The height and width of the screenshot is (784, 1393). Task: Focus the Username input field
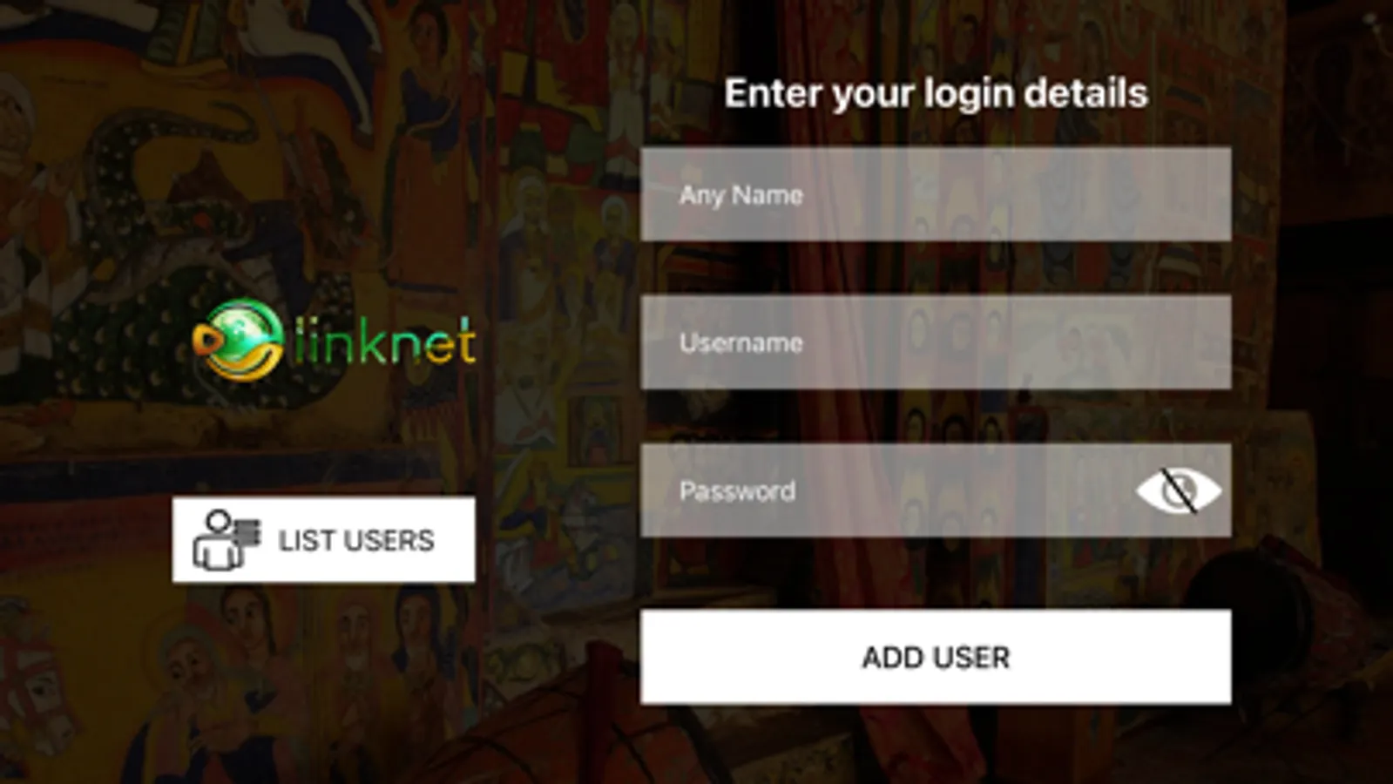click(936, 342)
